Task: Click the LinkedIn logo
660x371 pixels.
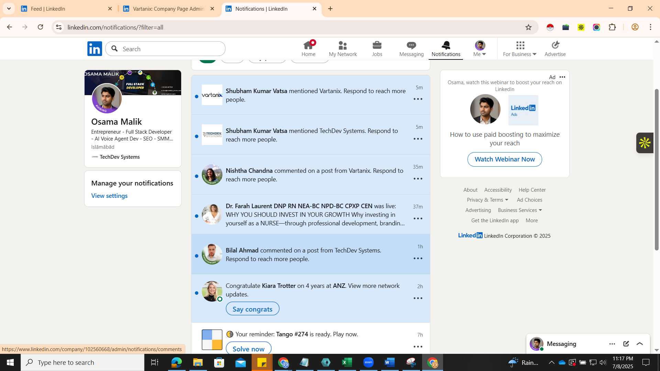Action: [x=95, y=48]
